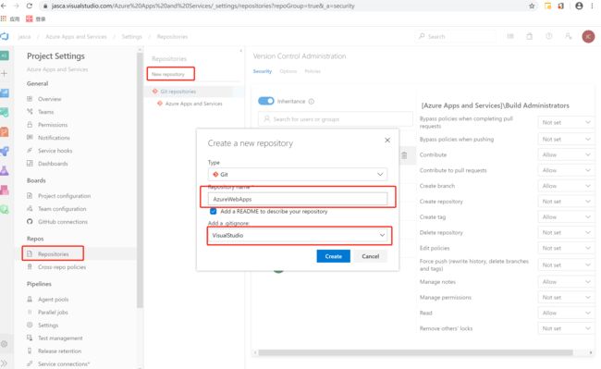The image size is (601, 369).
Task: Open the browser apps grid icon
Action: (4, 18)
